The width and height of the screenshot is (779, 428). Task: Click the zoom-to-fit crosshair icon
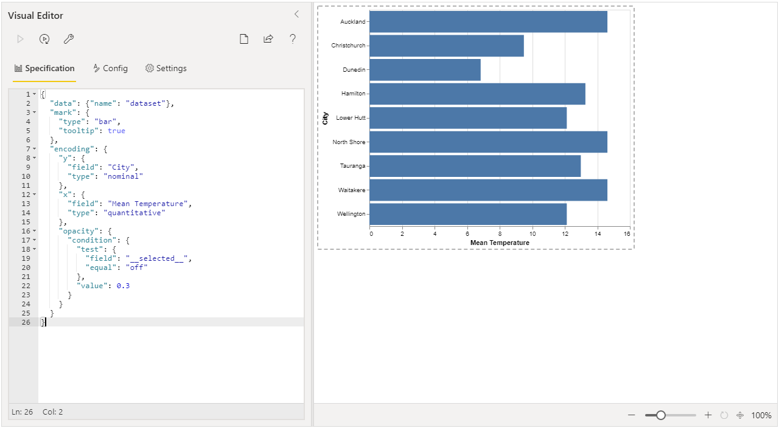point(741,415)
